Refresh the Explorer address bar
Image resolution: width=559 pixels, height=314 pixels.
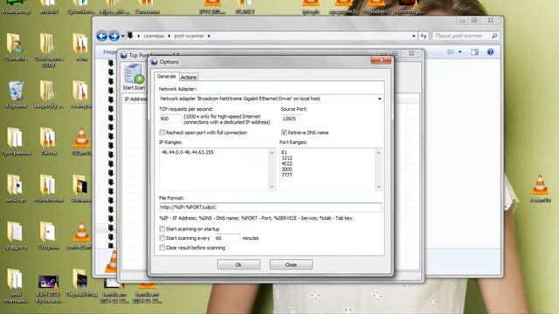click(423, 36)
